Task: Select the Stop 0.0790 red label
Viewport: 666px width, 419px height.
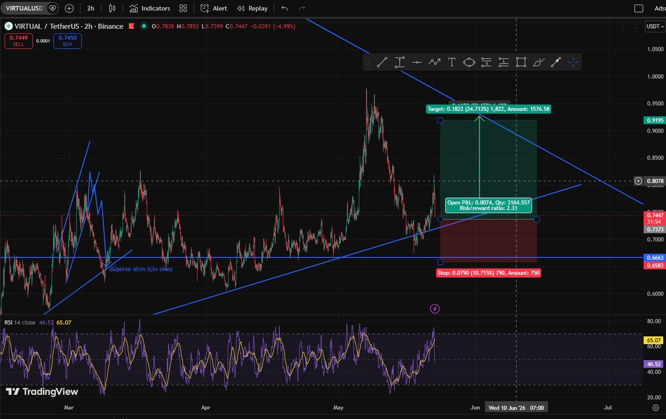Action: [x=488, y=273]
